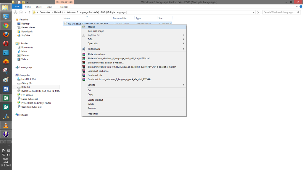Screen dimensions: 303x170
Task: Click the disc icon next to Mount
Action: coord(84,27)
